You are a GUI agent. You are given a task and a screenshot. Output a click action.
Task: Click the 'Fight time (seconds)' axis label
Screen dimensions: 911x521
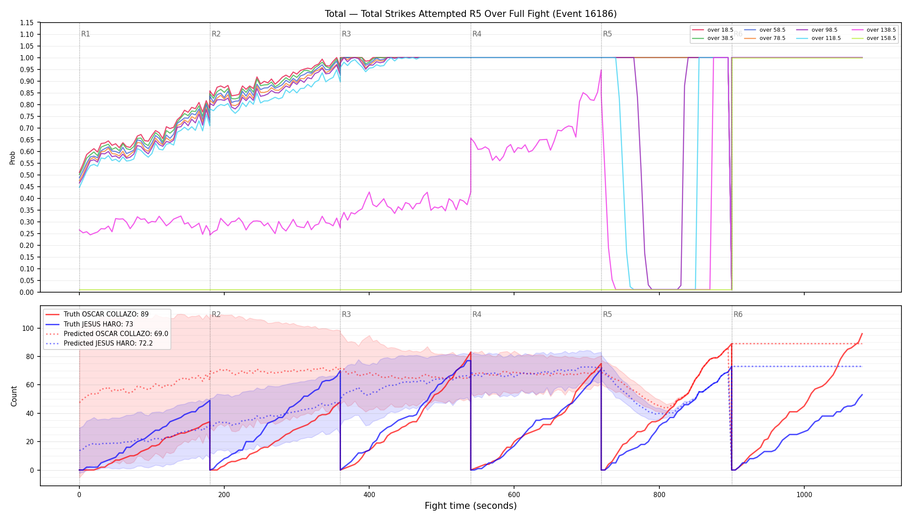click(x=471, y=506)
